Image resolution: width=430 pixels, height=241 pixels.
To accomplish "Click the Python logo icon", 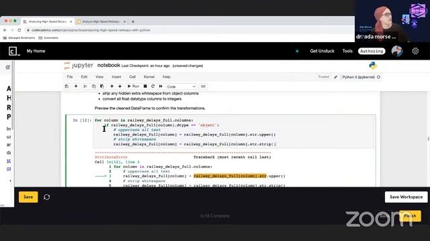I will [x=373, y=66].
